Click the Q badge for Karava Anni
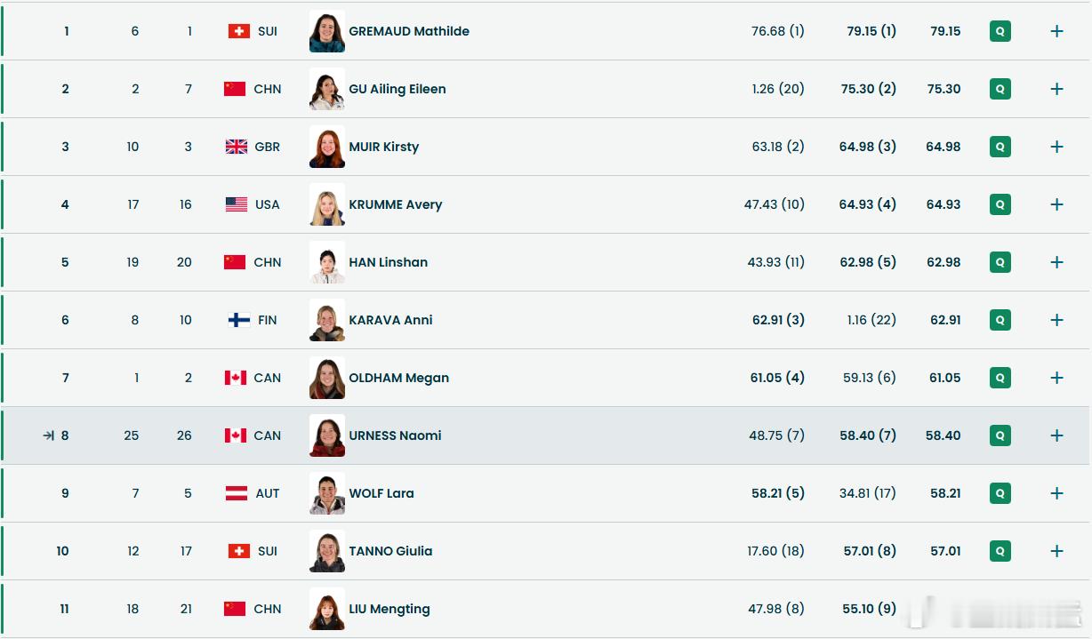The width and height of the screenshot is (1092, 639). [x=1000, y=320]
